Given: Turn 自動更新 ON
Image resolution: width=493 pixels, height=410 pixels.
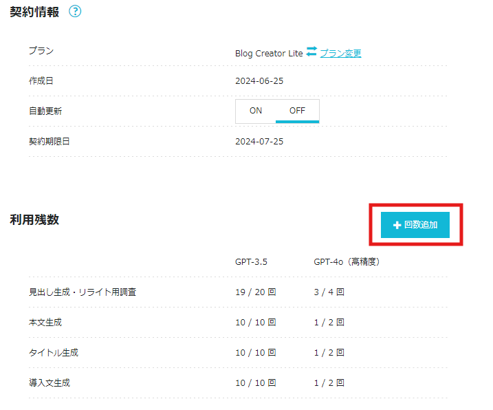Looking at the screenshot, I should click(x=256, y=111).
